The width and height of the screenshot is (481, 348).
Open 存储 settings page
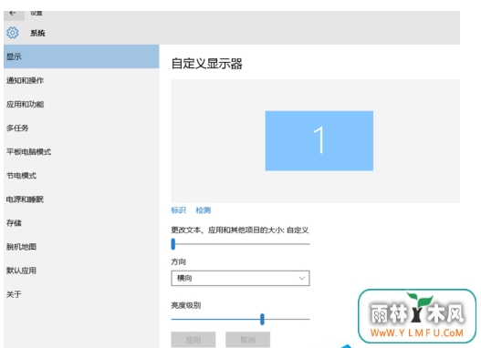tap(81, 223)
